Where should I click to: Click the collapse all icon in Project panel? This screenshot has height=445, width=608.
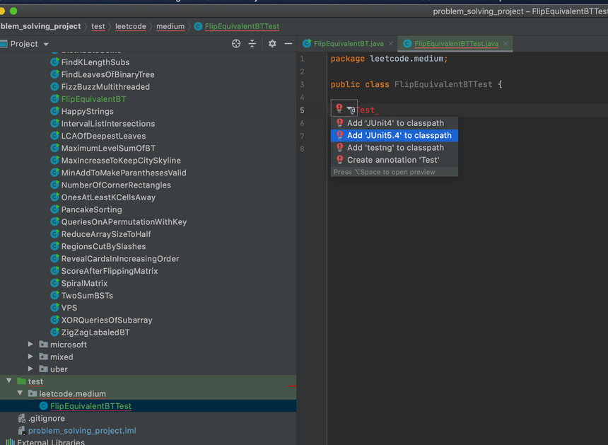[x=252, y=44]
